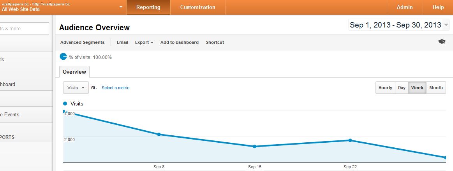Viewport: 453px width, 171px height.
Task: Switch the graph to Month view
Action: pyautogui.click(x=436, y=88)
